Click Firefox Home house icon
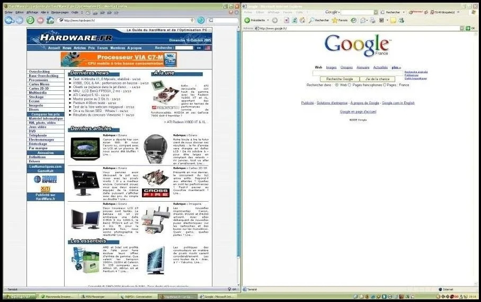The image size is (481, 302). (x=50, y=20)
